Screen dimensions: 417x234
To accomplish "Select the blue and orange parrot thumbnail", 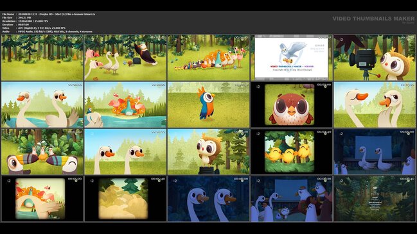I will point(208,104).
